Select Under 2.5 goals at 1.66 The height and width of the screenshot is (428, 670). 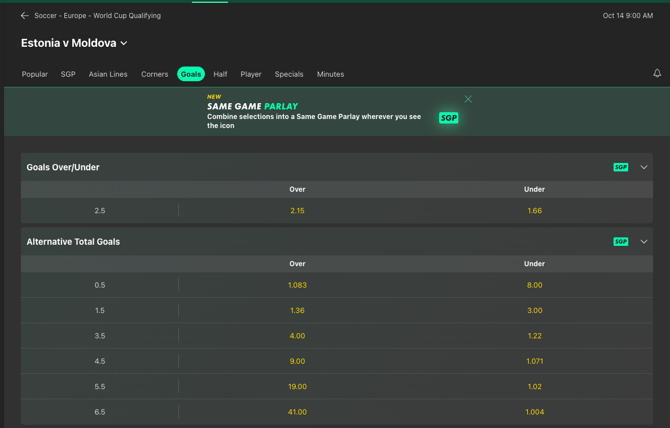tap(535, 211)
